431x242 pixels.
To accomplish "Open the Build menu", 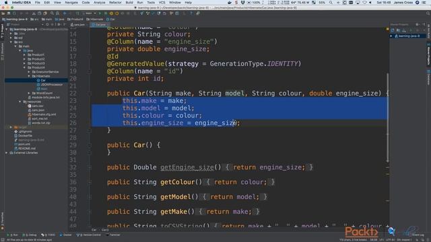I will pos(129,3).
